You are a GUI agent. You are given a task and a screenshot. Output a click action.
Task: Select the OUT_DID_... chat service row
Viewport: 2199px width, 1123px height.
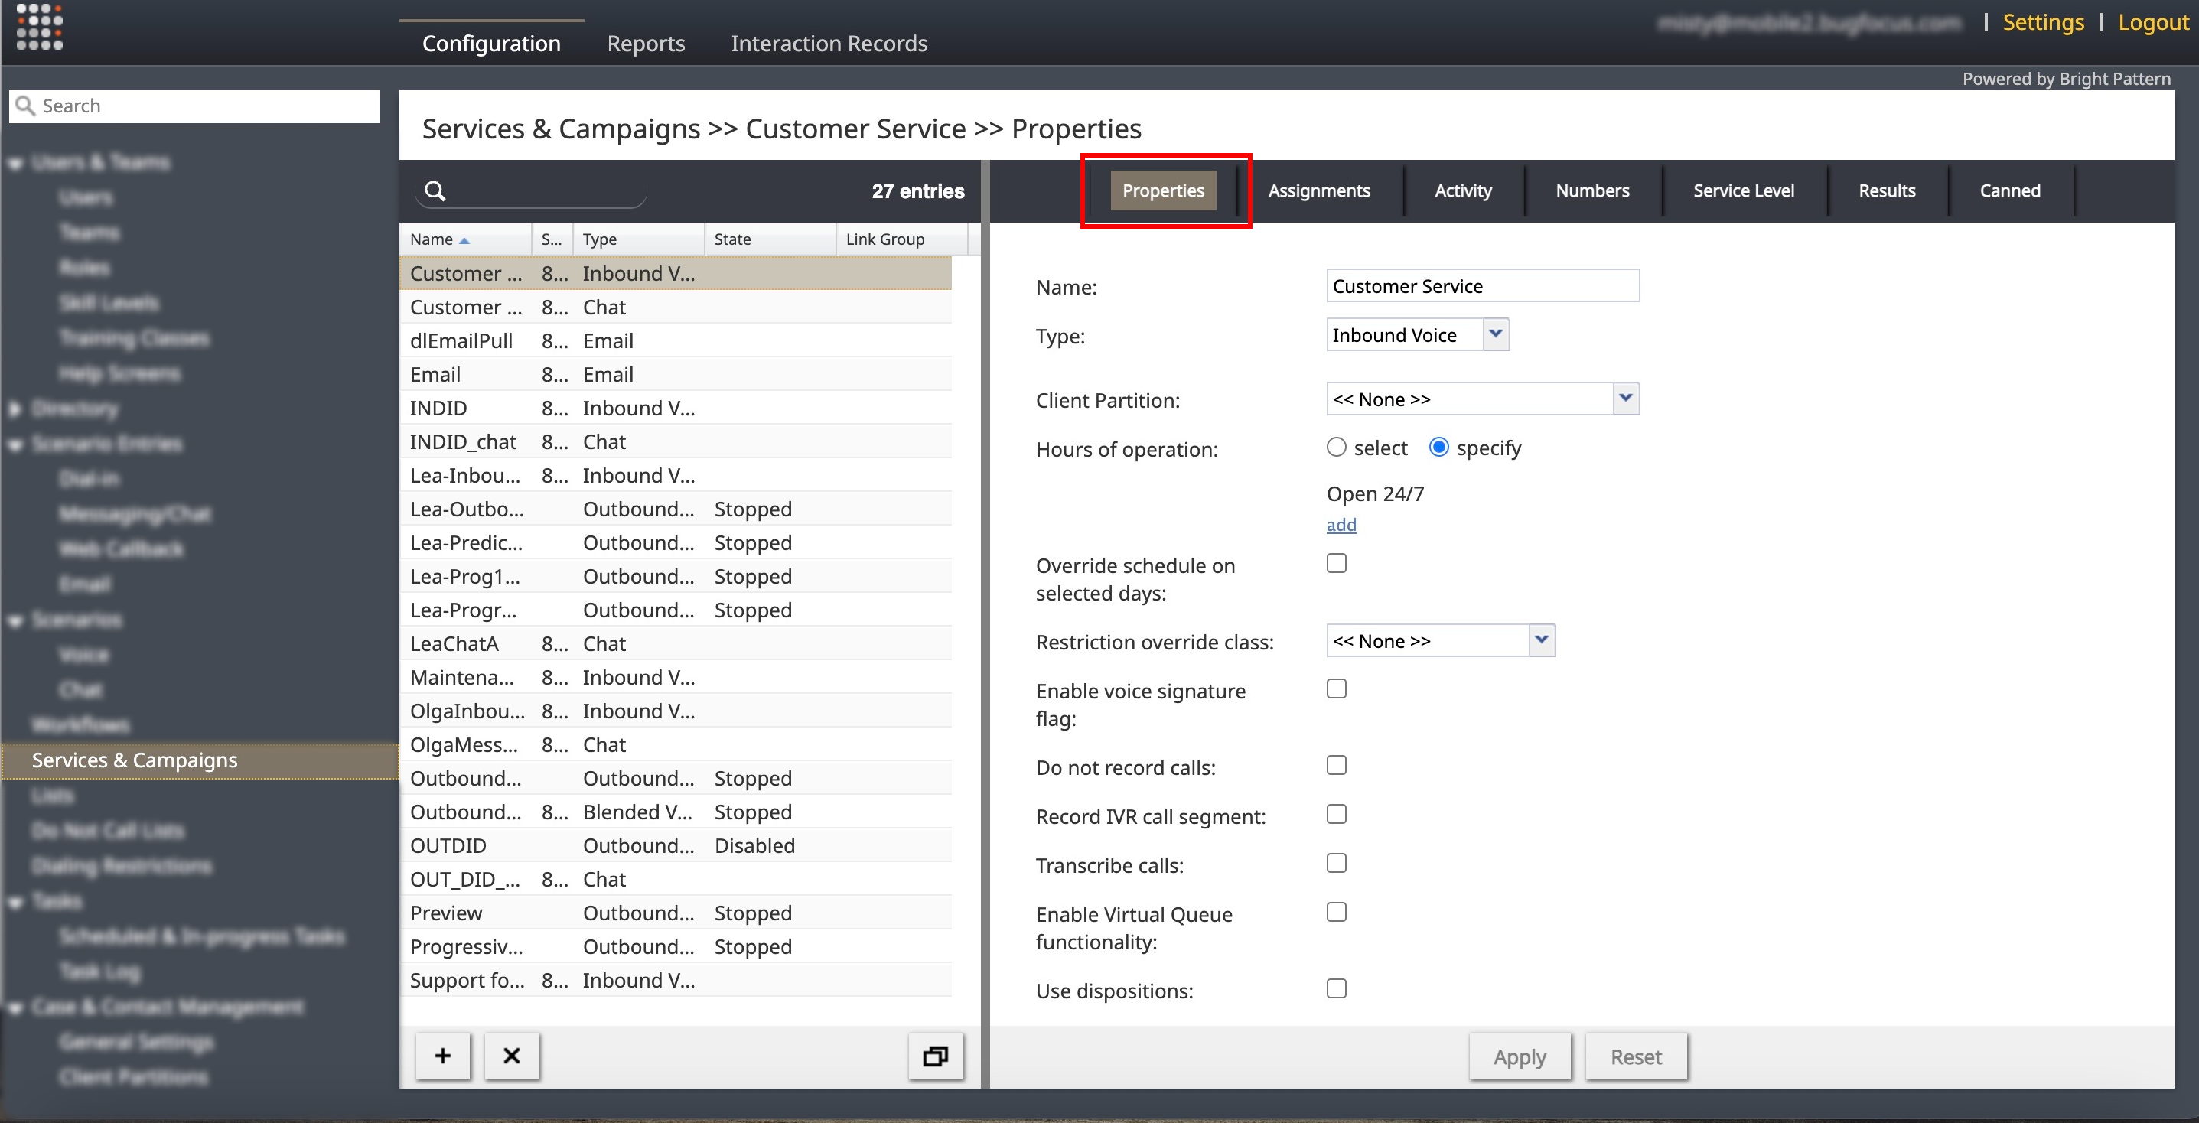(676, 879)
